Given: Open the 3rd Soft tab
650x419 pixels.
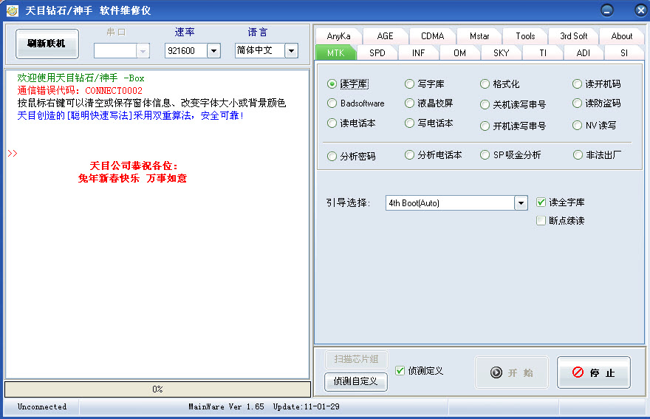Looking at the screenshot, I should click(573, 36).
